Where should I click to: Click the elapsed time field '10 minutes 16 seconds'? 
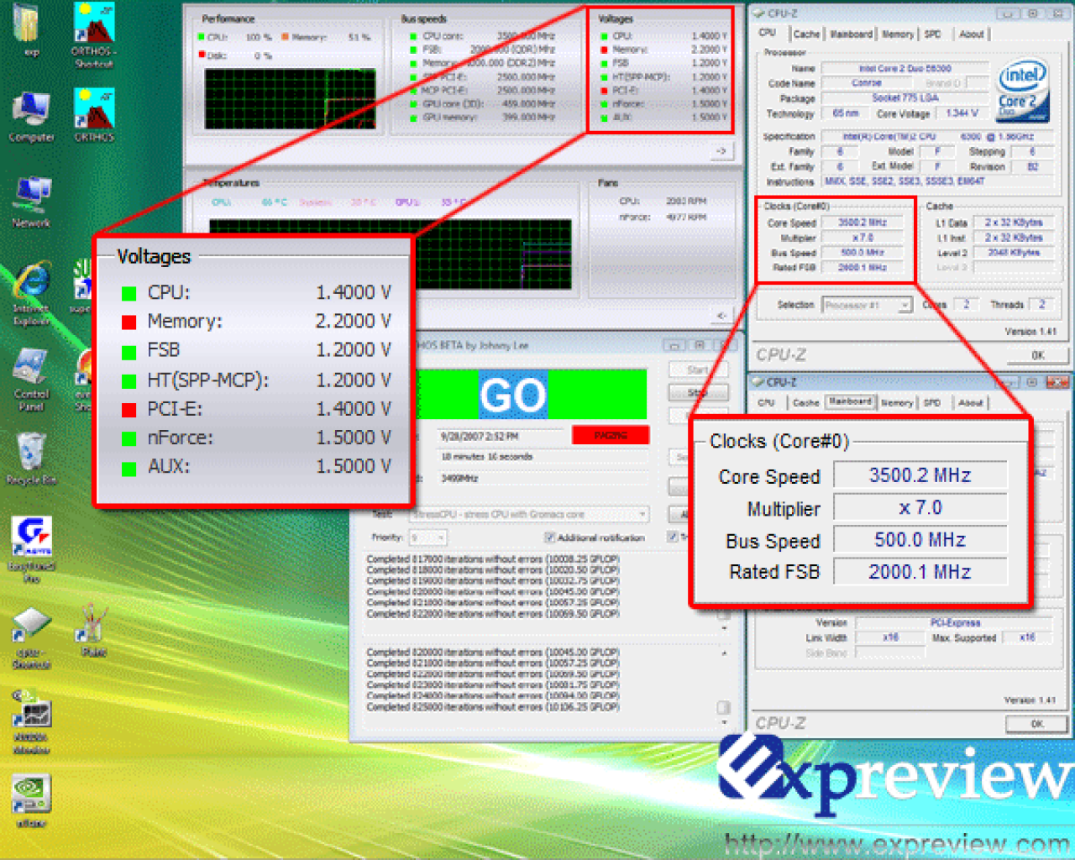point(543,457)
